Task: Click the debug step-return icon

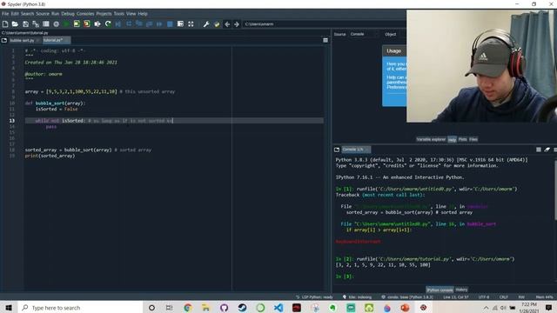Action: tap(149, 23)
